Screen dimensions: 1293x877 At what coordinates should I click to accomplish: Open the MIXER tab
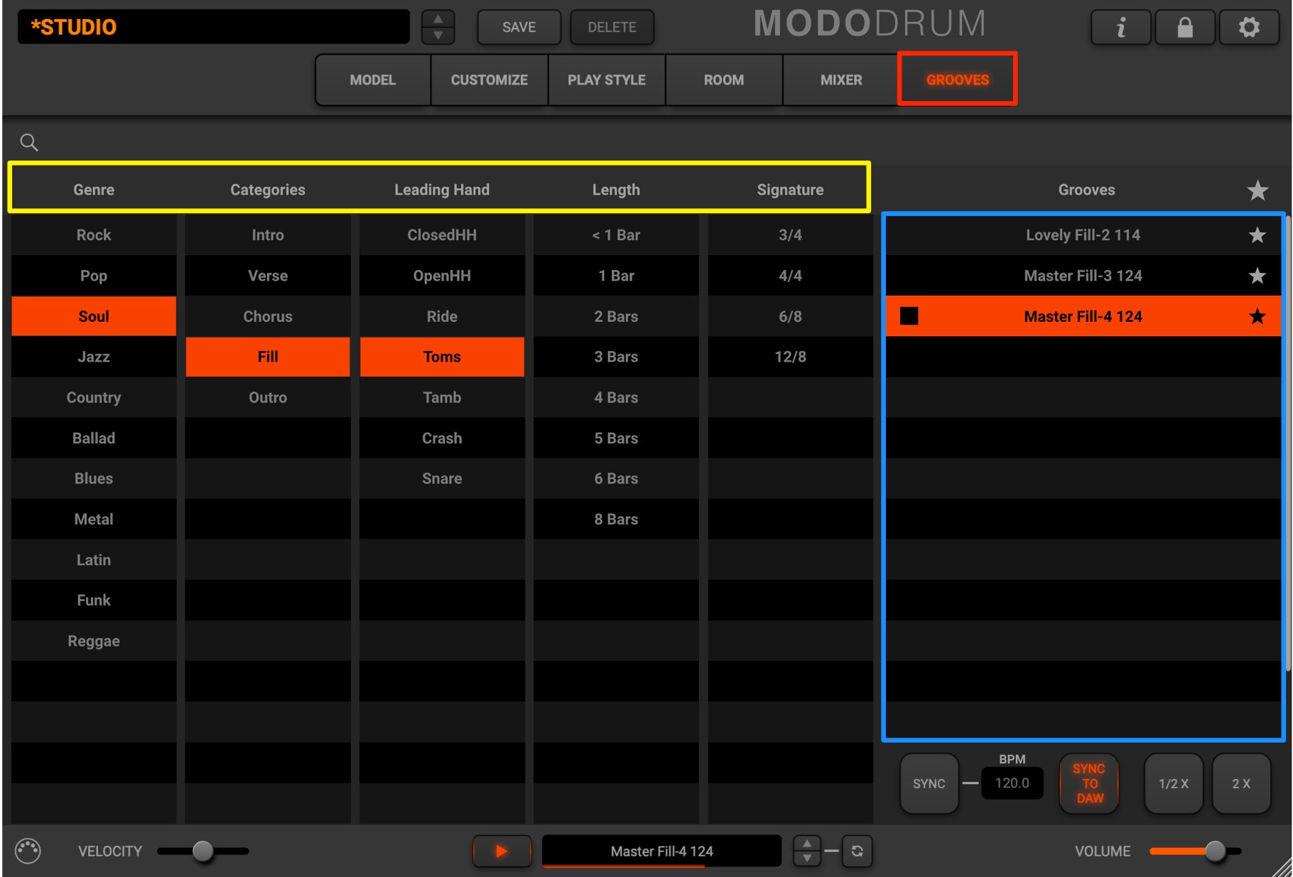pos(841,80)
